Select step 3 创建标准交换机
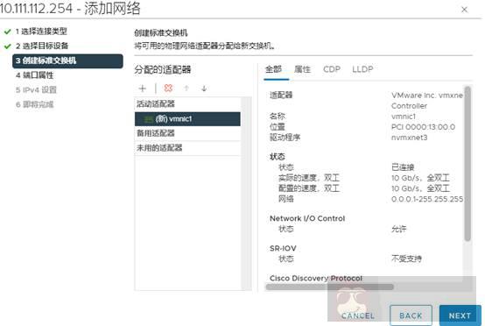 click(x=67, y=60)
